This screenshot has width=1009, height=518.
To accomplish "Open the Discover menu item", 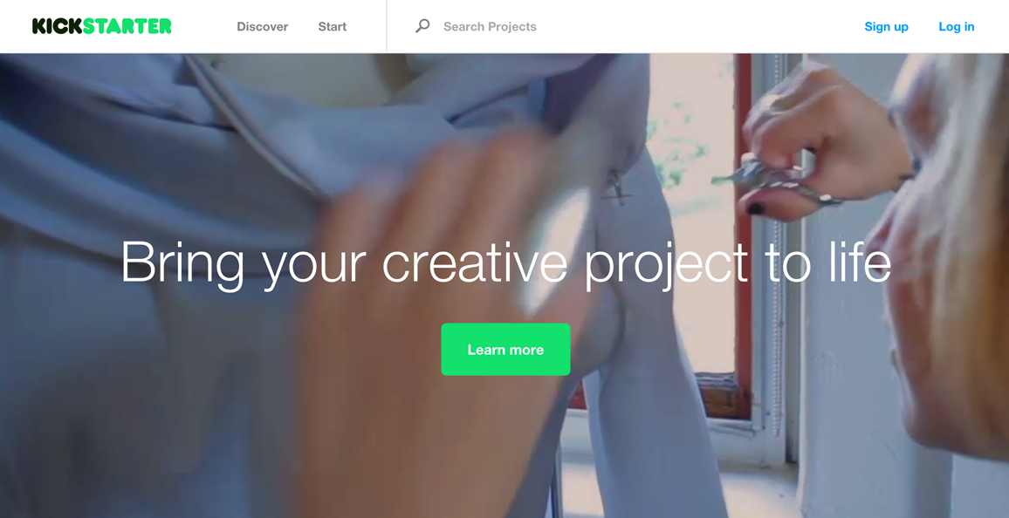I will pyautogui.click(x=263, y=26).
